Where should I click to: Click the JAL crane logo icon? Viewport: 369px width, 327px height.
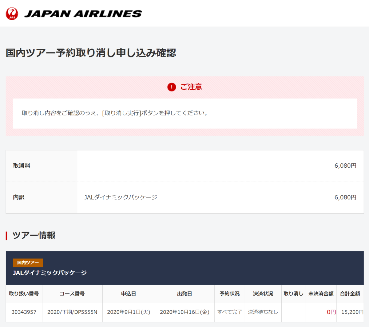click(x=12, y=14)
